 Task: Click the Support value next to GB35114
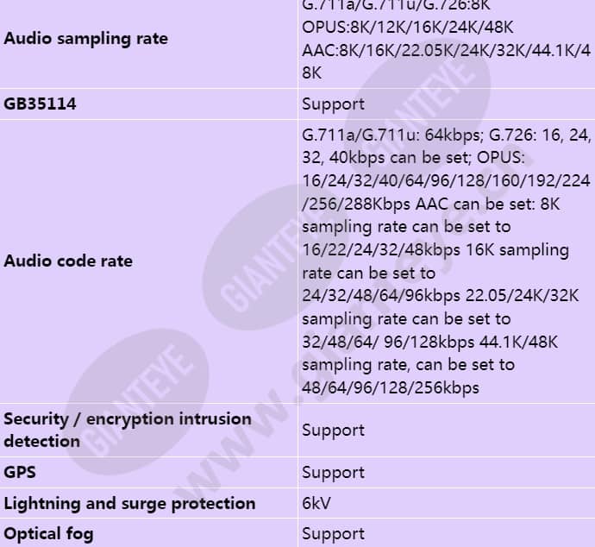click(333, 104)
